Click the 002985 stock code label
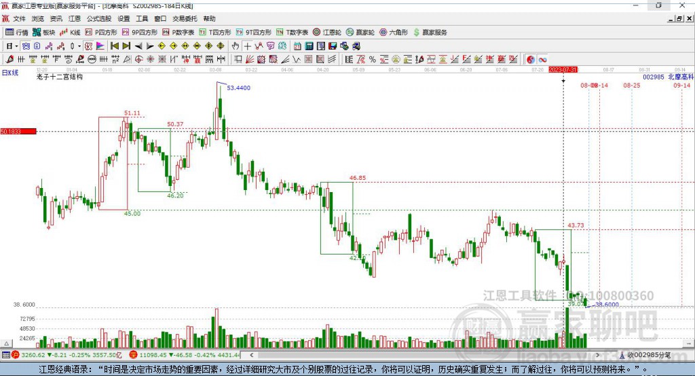The height and width of the screenshot is (376, 695). (654, 77)
